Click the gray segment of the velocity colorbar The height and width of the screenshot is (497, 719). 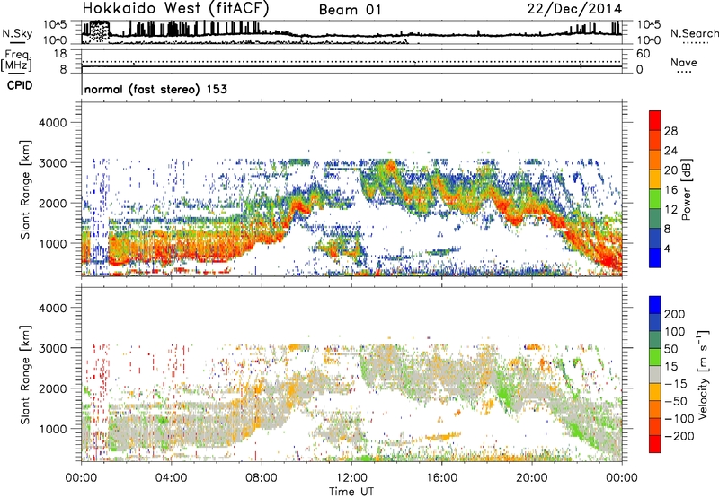coord(655,374)
